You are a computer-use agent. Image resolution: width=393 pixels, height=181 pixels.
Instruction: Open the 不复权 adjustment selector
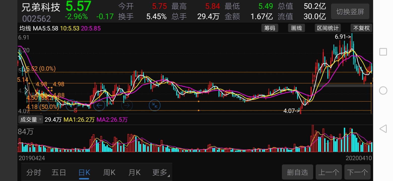pyautogui.click(x=362, y=28)
